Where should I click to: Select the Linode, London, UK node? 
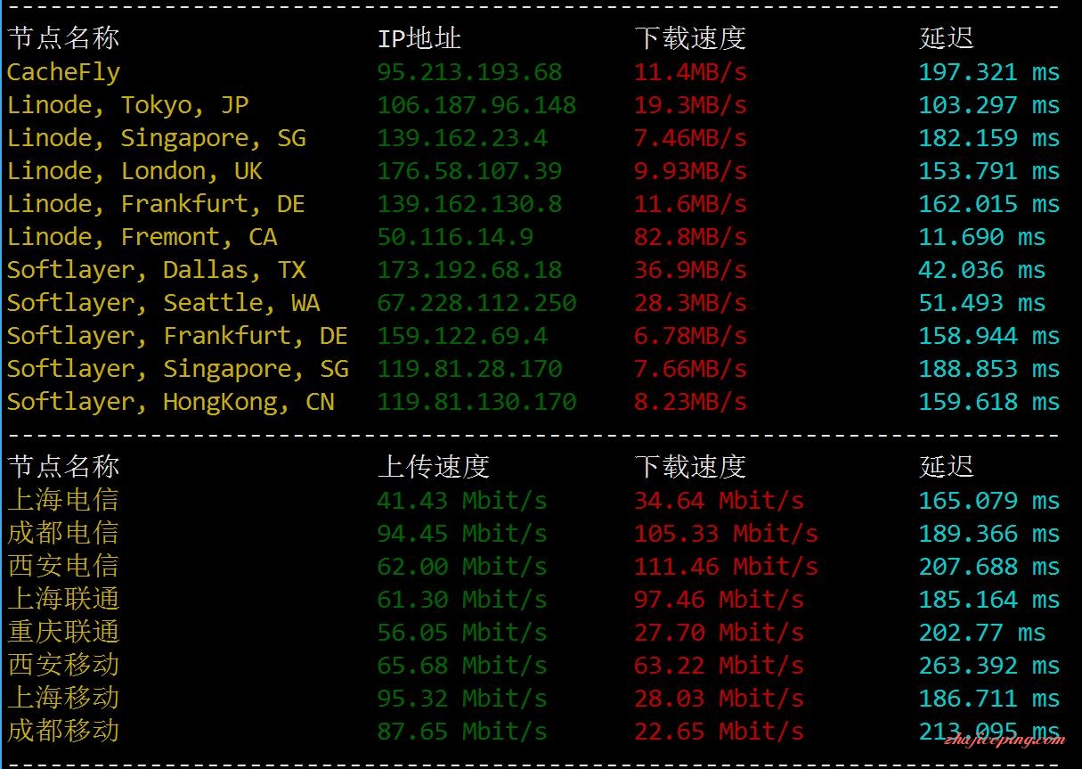134,171
